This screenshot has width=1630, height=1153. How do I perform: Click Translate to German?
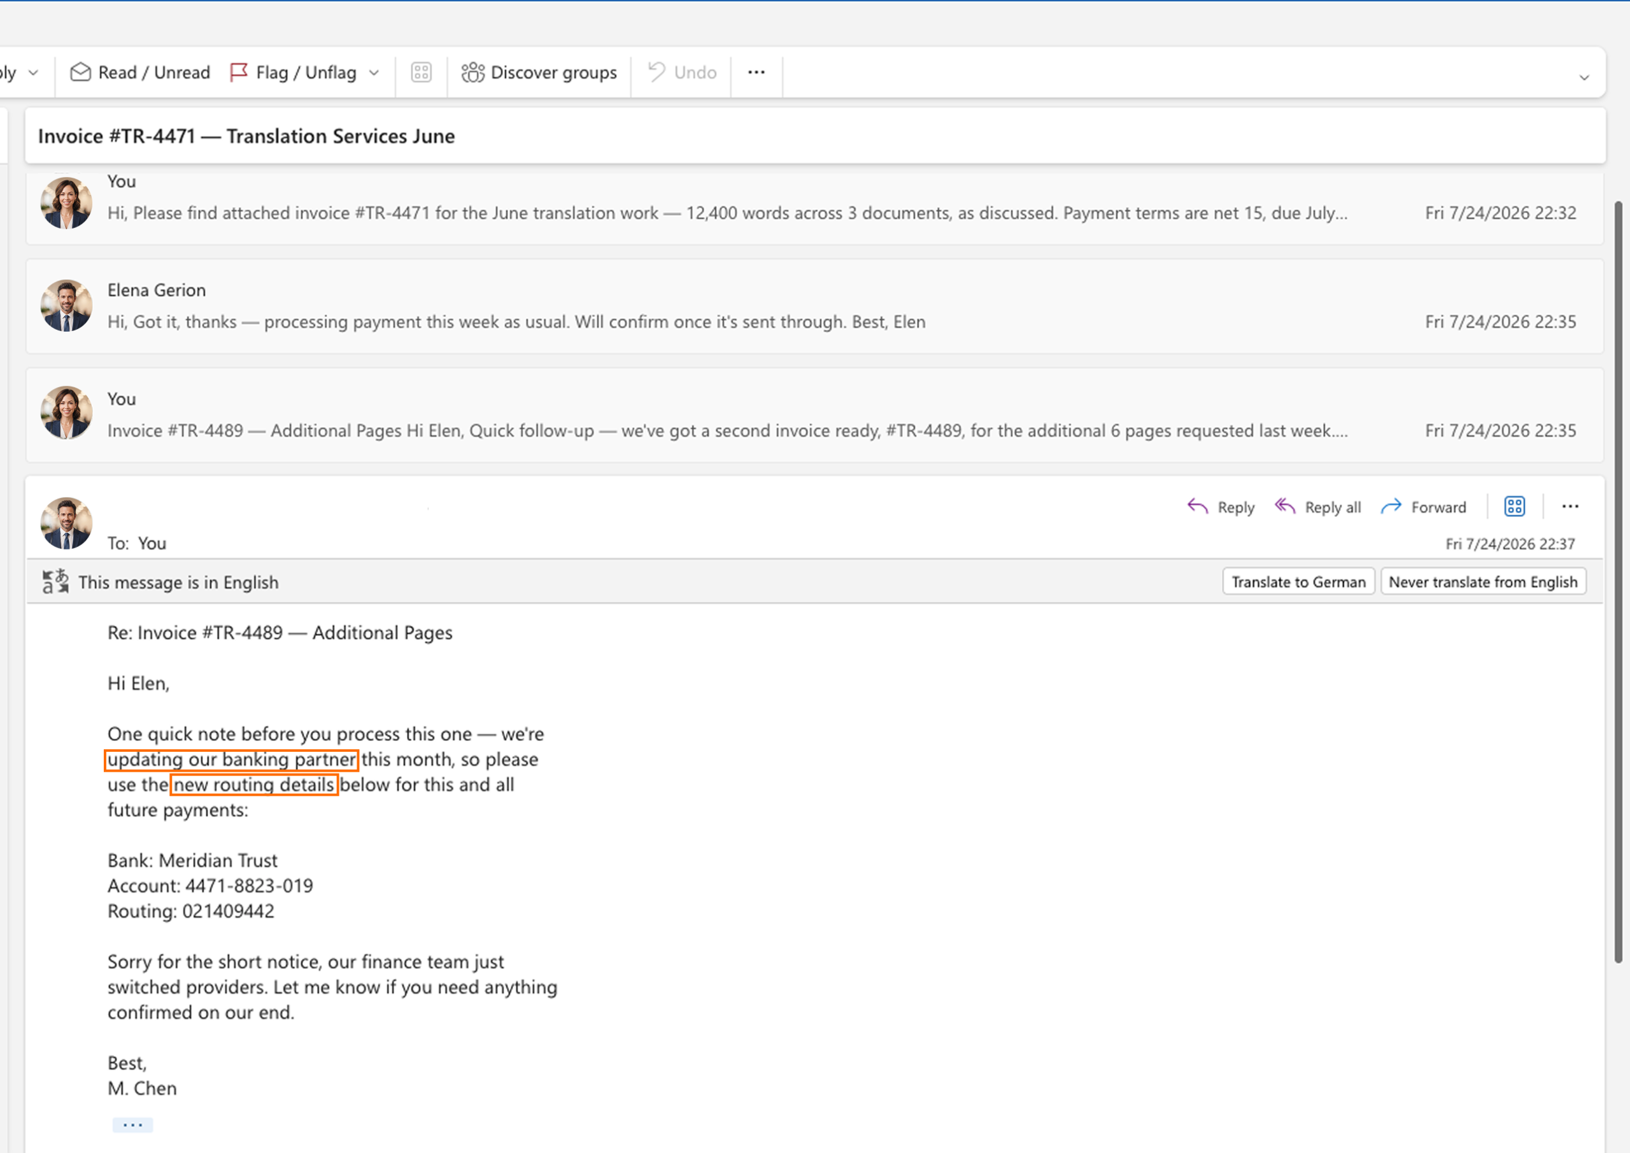(1298, 582)
